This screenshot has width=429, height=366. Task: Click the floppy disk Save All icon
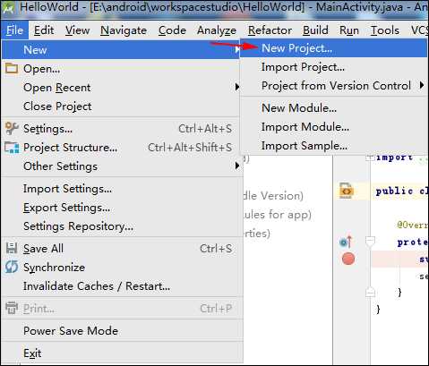12,248
